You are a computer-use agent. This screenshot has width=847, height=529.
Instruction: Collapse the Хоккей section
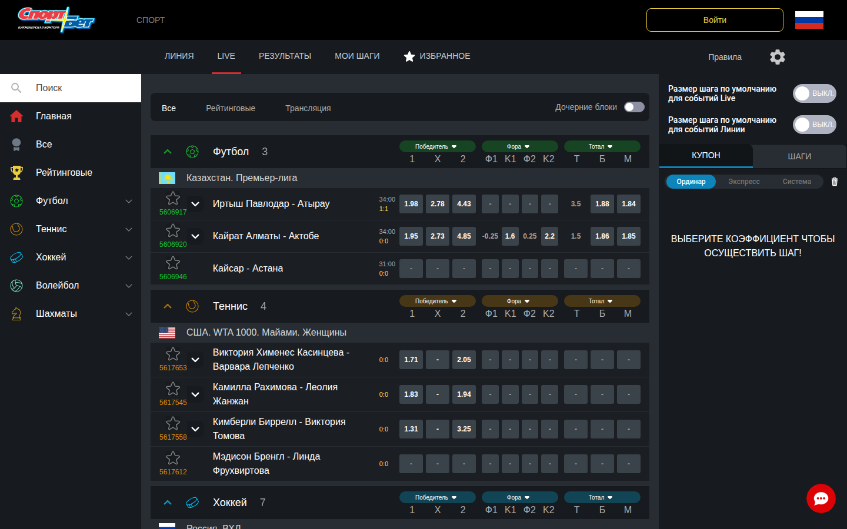point(168,503)
